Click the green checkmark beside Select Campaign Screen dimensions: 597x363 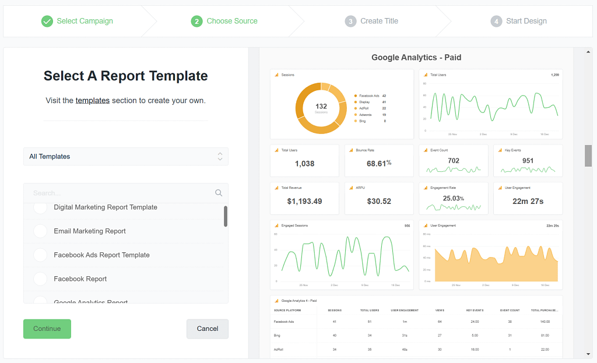pos(47,22)
